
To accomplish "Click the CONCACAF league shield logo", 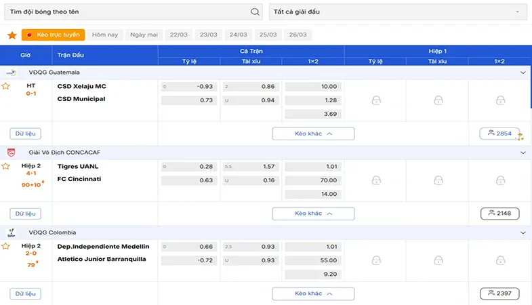I will pos(12,152).
